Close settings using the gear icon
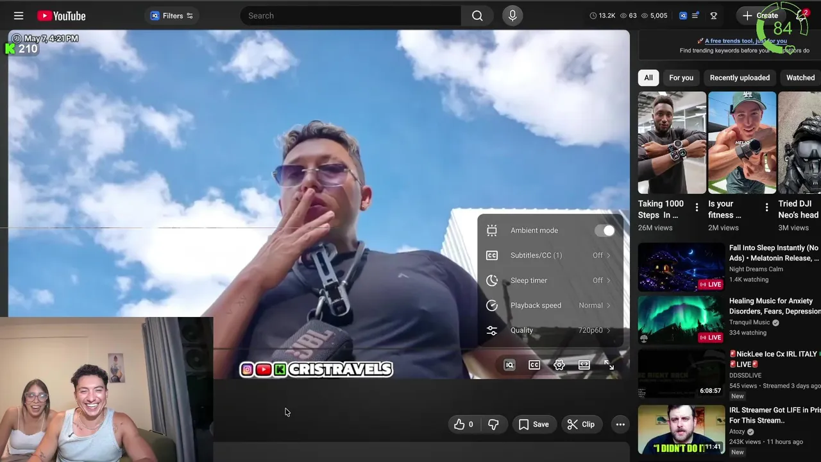 tap(559, 364)
